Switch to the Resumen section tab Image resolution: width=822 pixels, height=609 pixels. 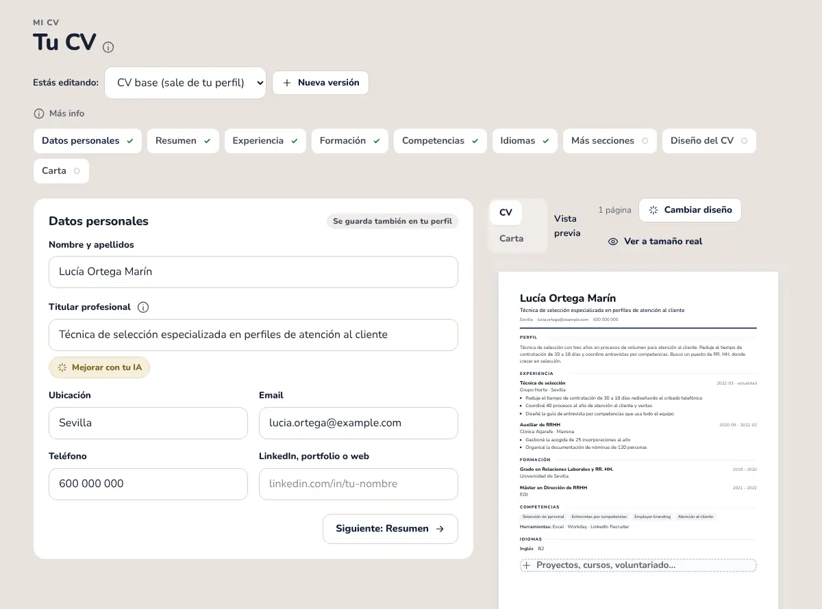[183, 140]
